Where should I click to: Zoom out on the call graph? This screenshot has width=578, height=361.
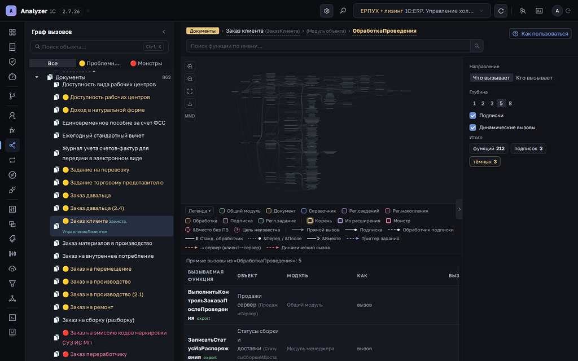click(x=190, y=79)
